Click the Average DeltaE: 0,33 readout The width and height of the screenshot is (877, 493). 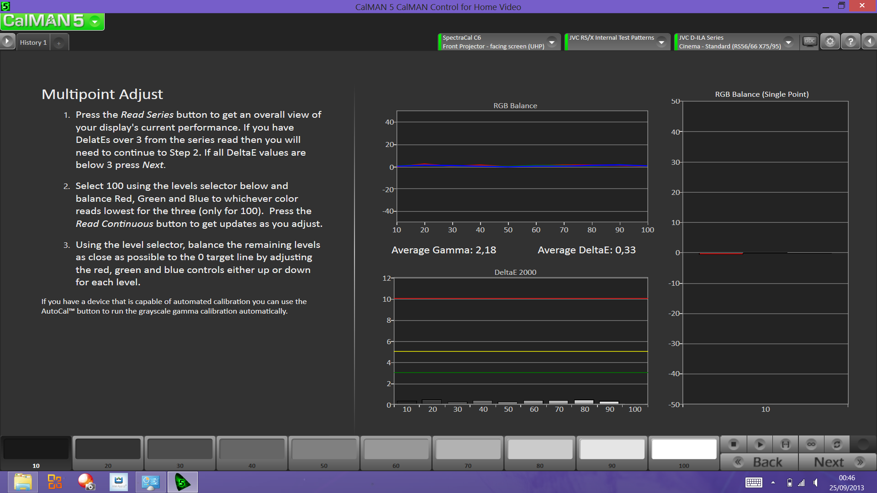coord(586,250)
